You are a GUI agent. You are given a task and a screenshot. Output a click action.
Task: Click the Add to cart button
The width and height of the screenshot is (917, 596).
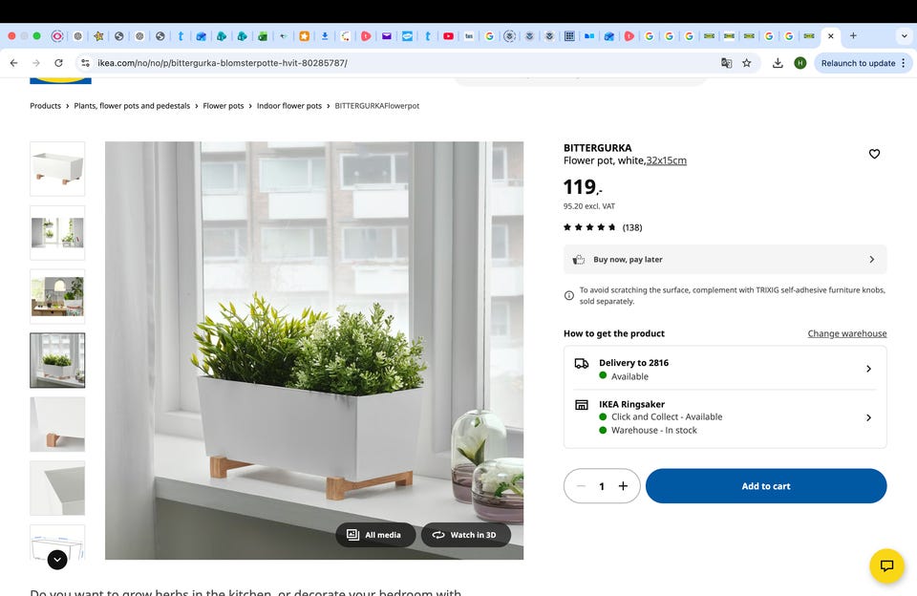(x=766, y=486)
